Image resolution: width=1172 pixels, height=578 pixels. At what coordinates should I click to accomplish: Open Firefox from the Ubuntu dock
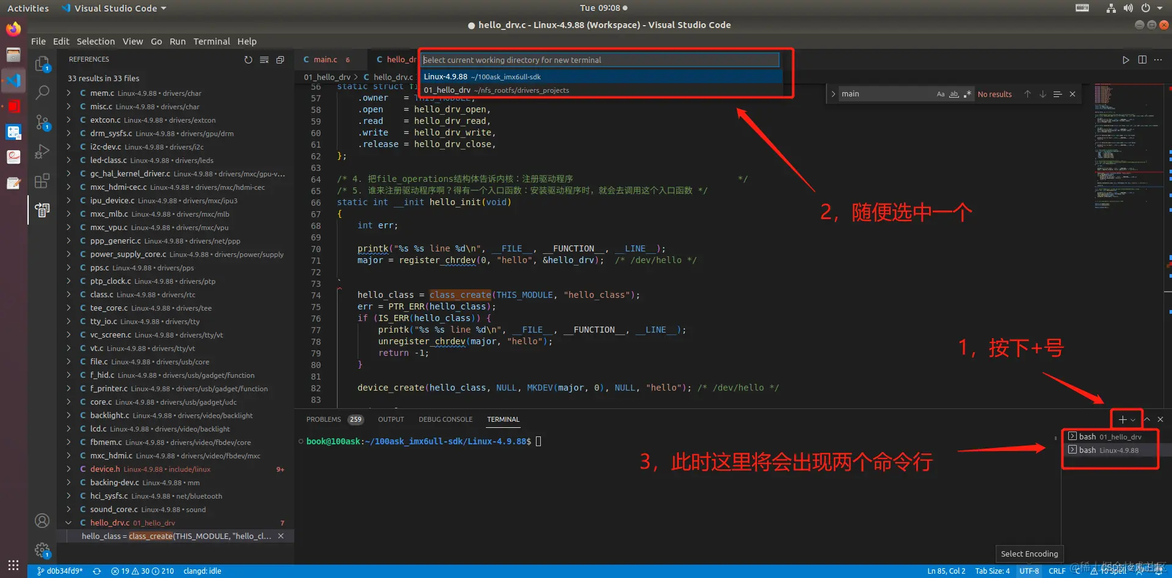[13, 29]
